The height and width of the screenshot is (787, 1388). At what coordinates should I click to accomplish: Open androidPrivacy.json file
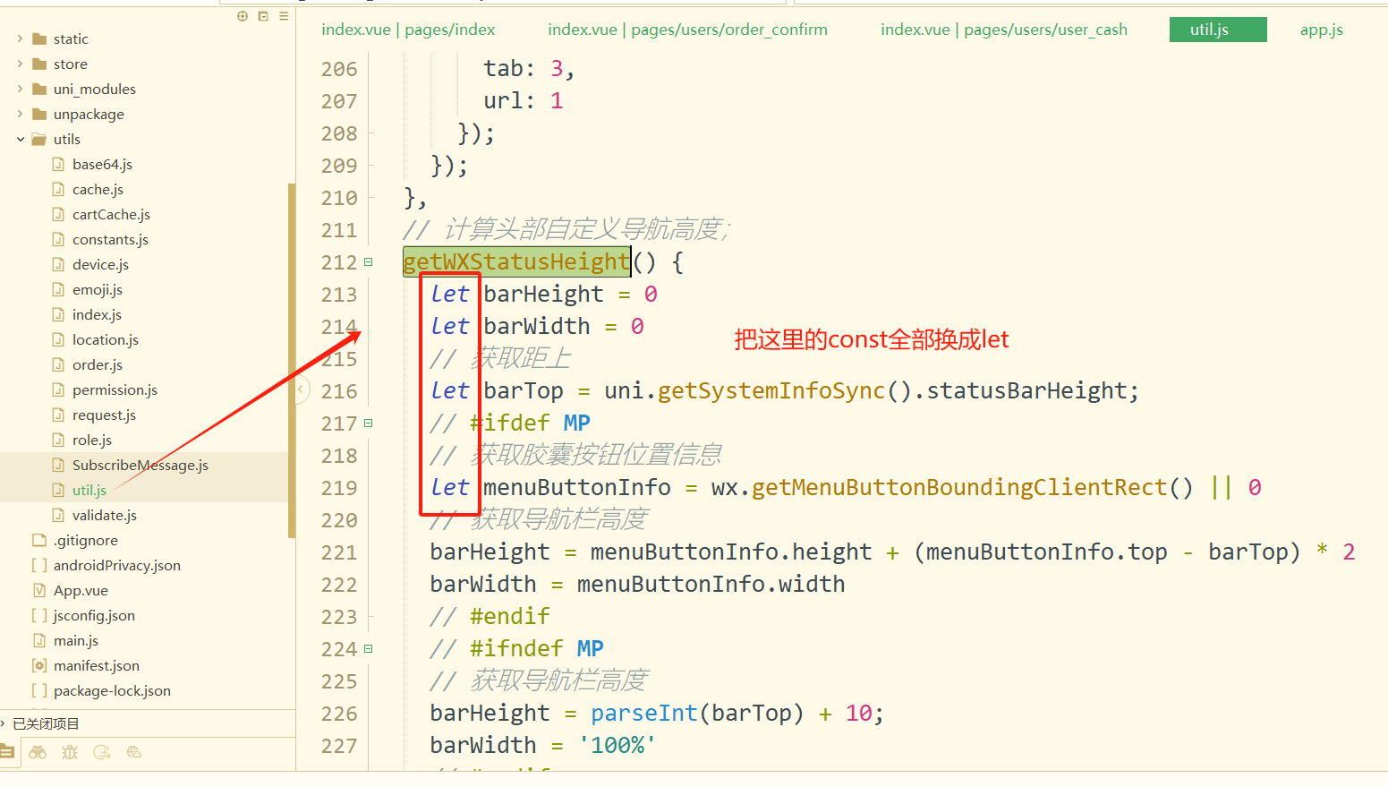(x=117, y=565)
